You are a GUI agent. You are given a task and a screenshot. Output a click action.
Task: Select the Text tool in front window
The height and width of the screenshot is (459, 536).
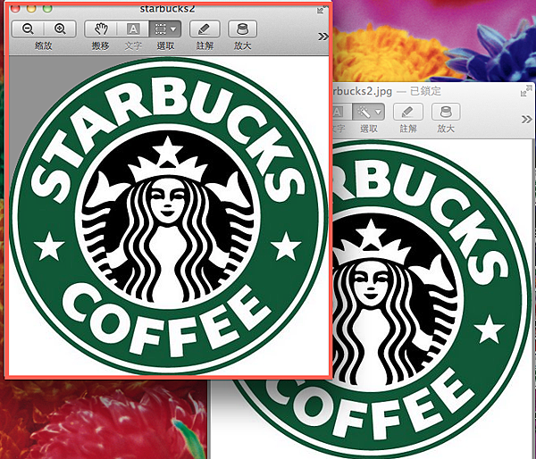pyautogui.click(x=133, y=29)
